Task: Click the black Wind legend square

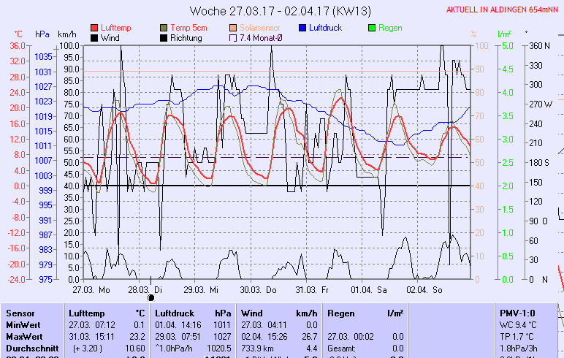Action: point(94,38)
